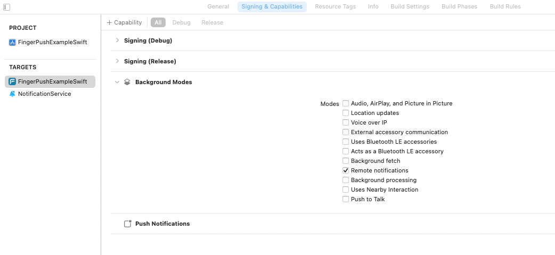
Task: Click the Background Modes layers icon
Action: click(x=127, y=82)
